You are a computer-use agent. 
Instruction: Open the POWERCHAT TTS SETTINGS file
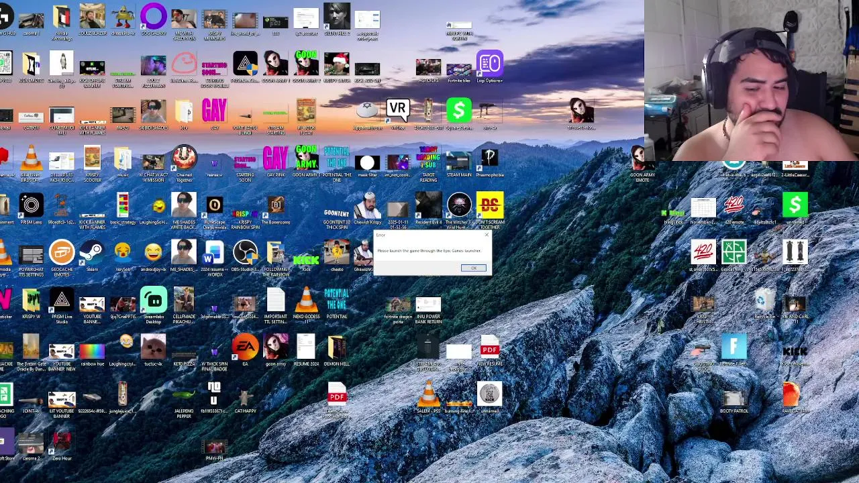tap(31, 258)
